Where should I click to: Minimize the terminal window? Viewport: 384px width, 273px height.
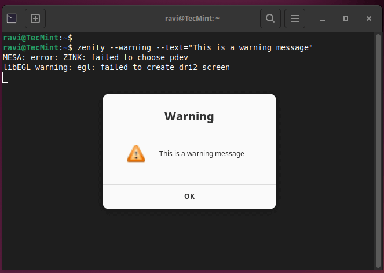(x=323, y=19)
